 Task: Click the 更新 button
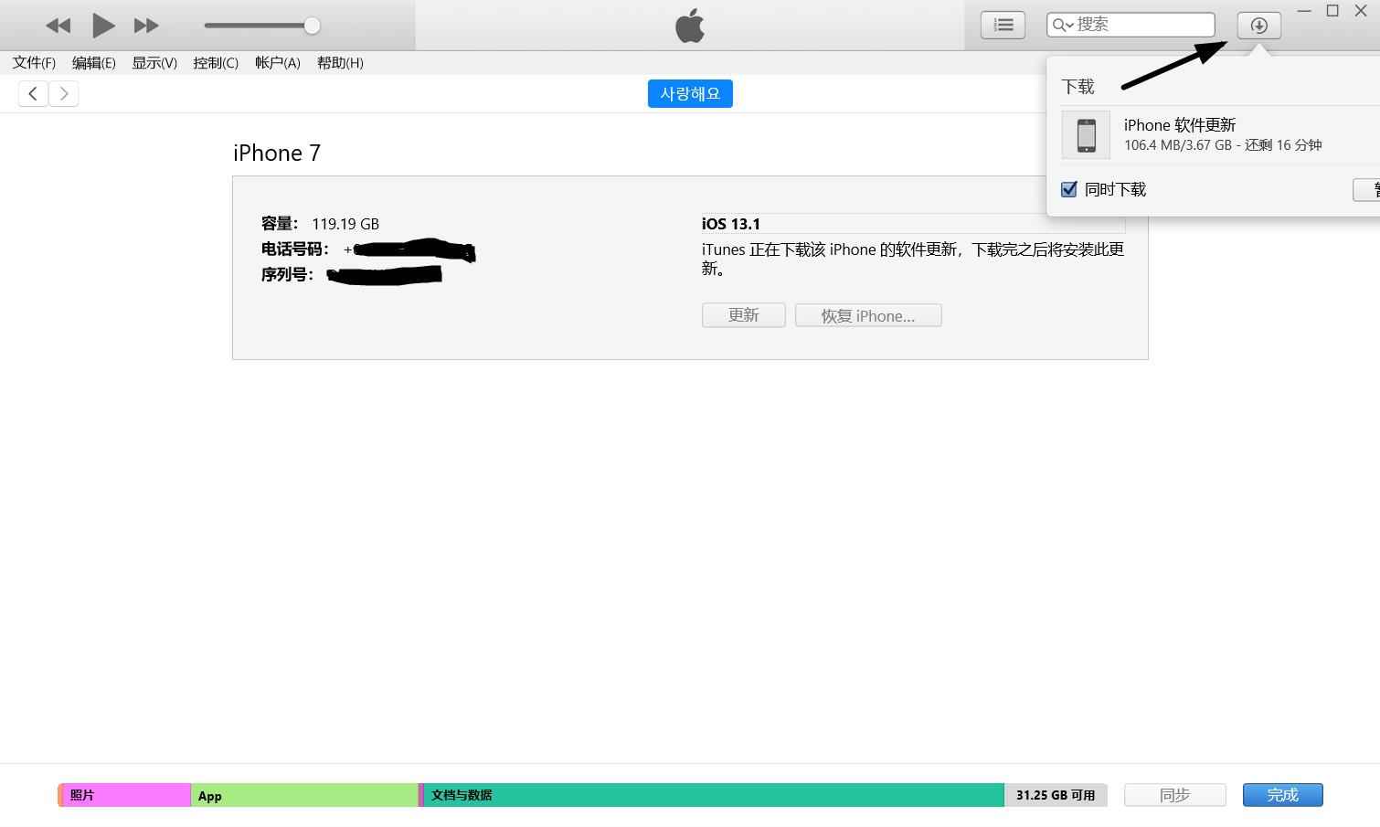pyautogui.click(x=743, y=314)
